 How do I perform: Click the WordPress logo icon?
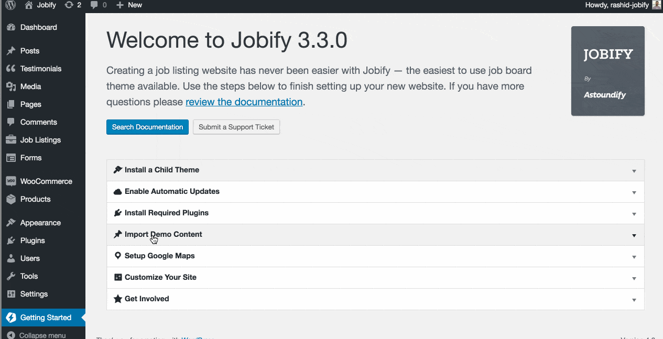[10, 5]
